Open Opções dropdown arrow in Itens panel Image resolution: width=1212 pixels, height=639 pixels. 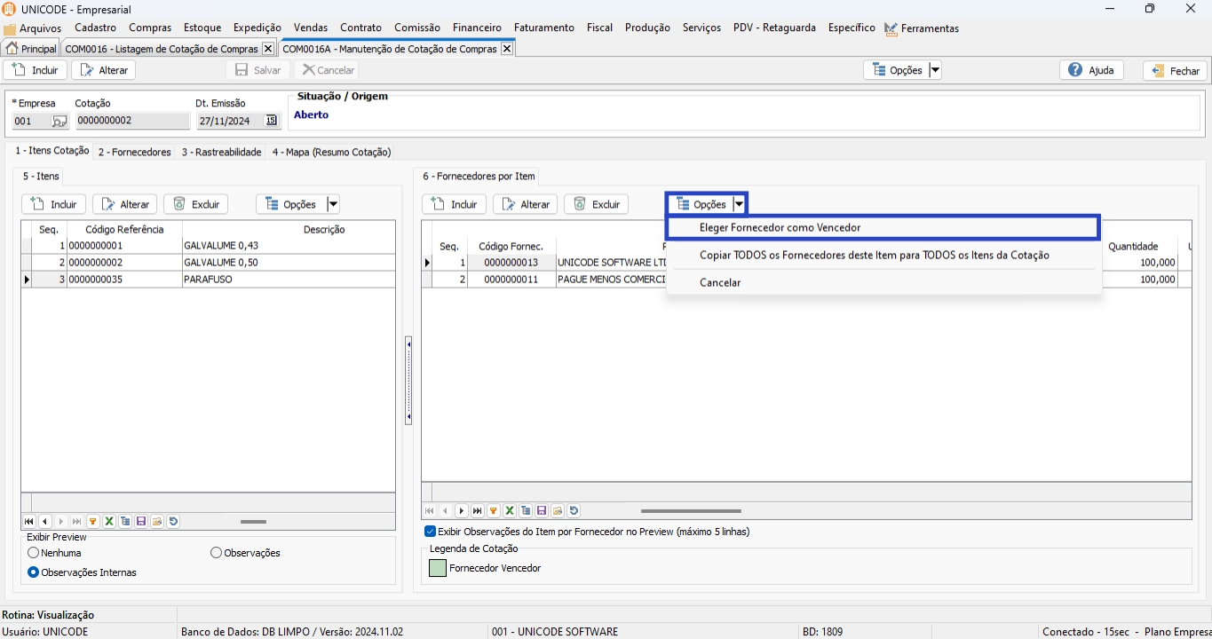[333, 204]
